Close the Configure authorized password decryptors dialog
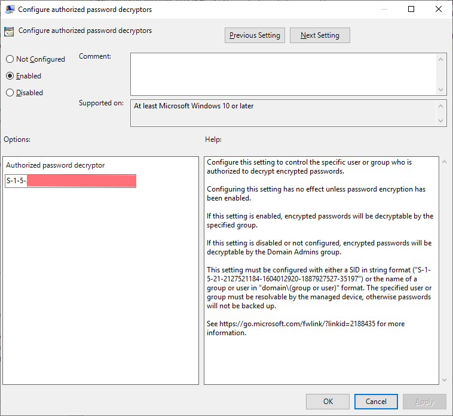 coord(438,10)
